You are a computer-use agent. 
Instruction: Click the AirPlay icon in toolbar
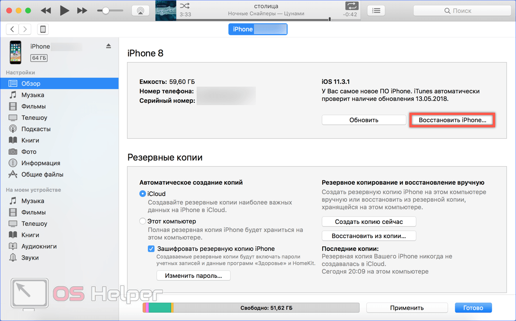click(x=140, y=10)
